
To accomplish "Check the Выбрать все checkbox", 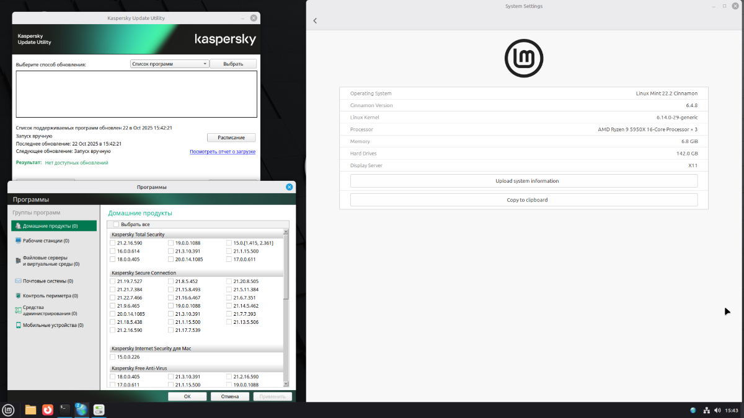I will tap(116, 224).
